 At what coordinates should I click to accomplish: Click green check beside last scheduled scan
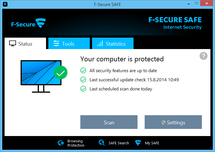pos(83,89)
